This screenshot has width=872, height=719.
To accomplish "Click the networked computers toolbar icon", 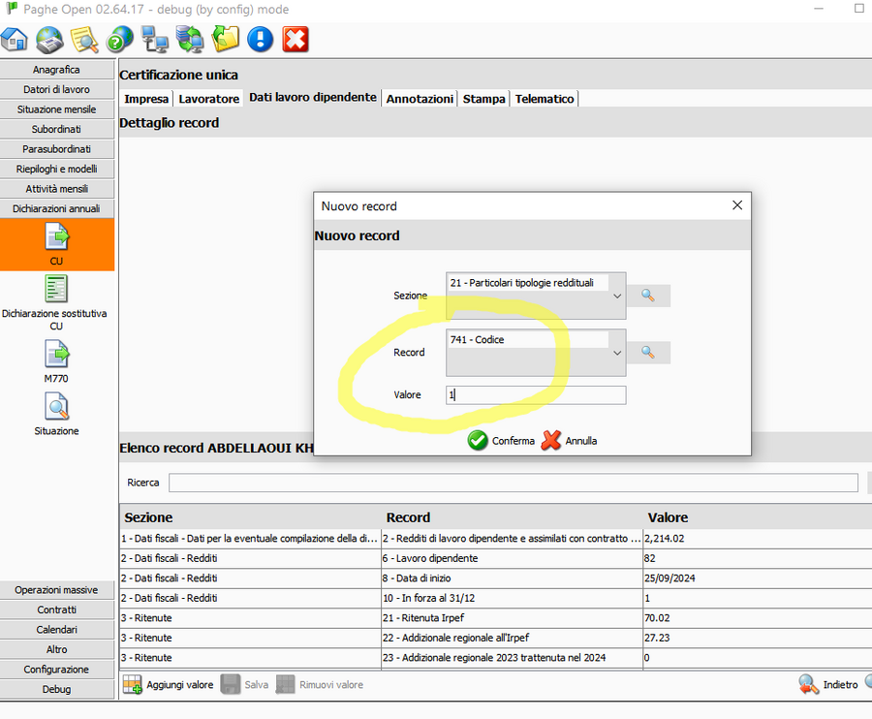I will 155,39.
